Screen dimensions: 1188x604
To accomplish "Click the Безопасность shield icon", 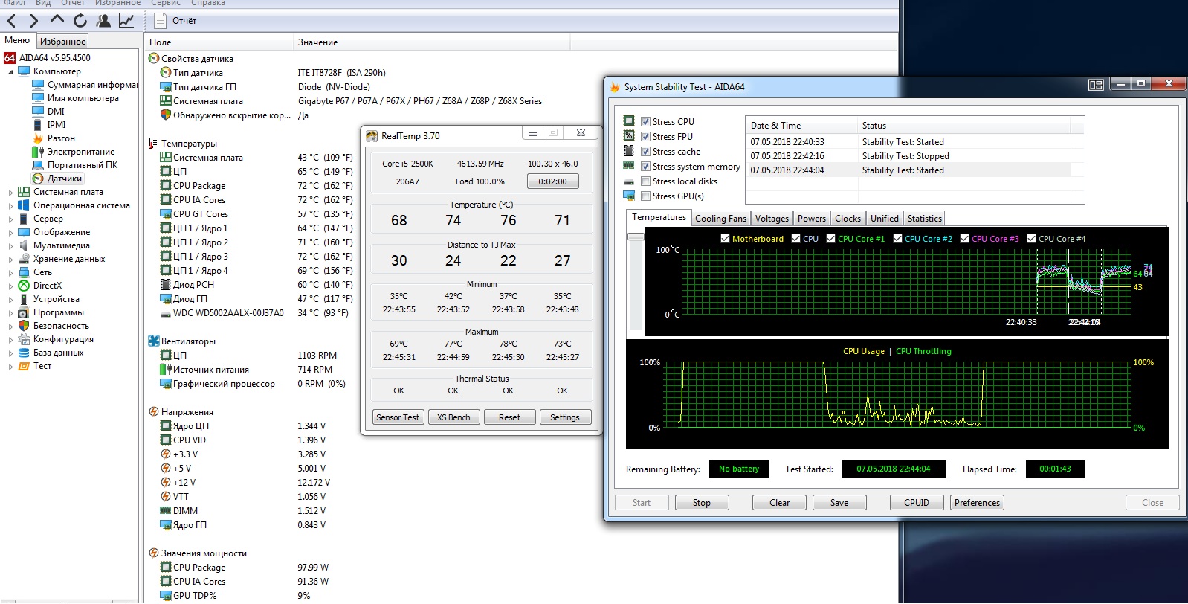I will [x=24, y=326].
